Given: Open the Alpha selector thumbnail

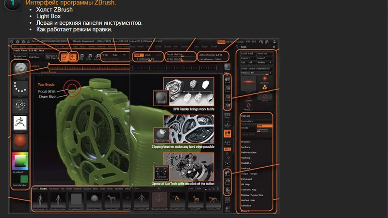Looking at the screenshot, I should pos(20,106).
